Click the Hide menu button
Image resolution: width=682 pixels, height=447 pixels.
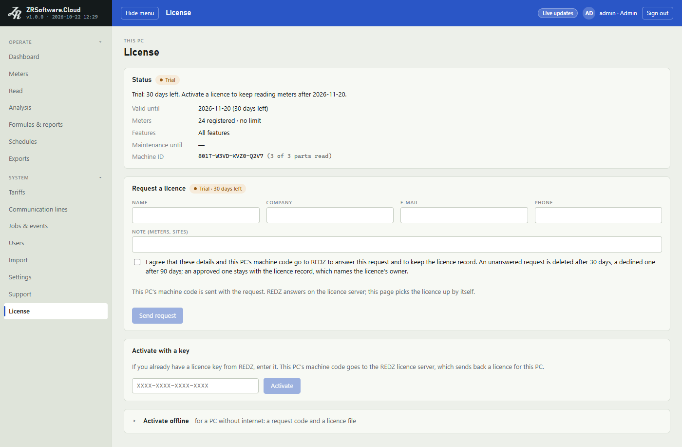(x=140, y=13)
